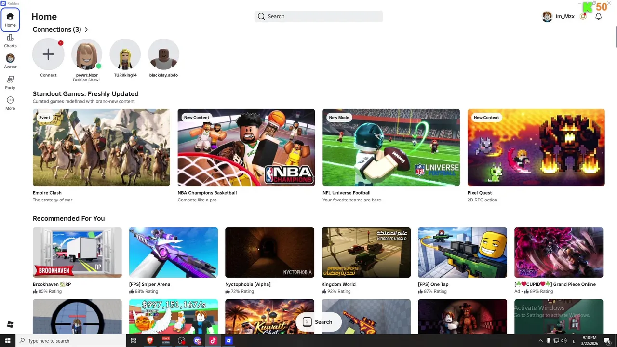Click the 'Standout Games: Freshly Updated' heading

[86, 94]
